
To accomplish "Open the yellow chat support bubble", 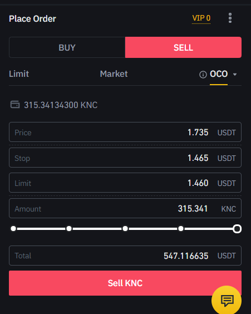I will [227, 300].
